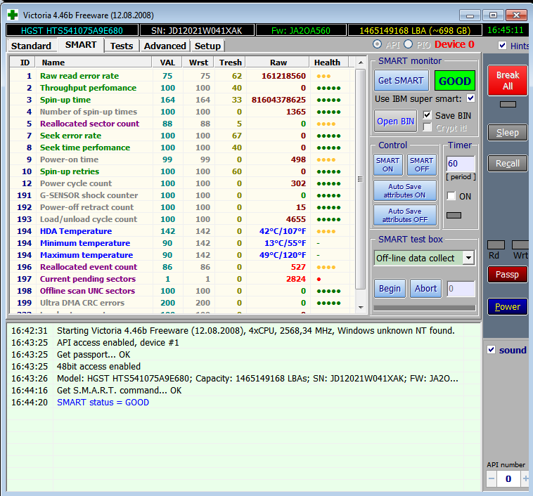This screenshot has height=496, width=533.
Task: Click the Passp button
Action: click(x=508, y=275)
